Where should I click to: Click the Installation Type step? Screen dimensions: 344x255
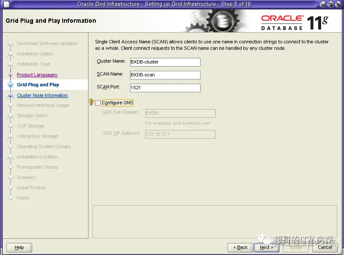33,64
